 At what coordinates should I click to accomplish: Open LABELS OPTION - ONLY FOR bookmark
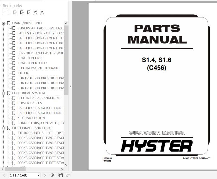pyautogui.click(x=41, y=33)
